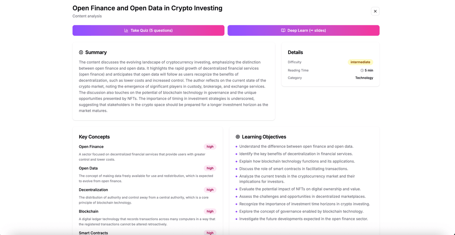Click the lightbulb icon beside Summary heading
455x235 pixels.
[80, 52]
